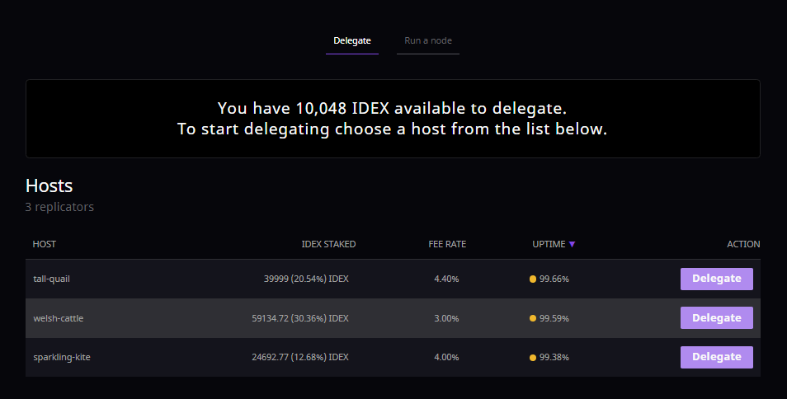Click the HOST column header
The width and height of the screenshot is (787, 399).
point(45,245)
